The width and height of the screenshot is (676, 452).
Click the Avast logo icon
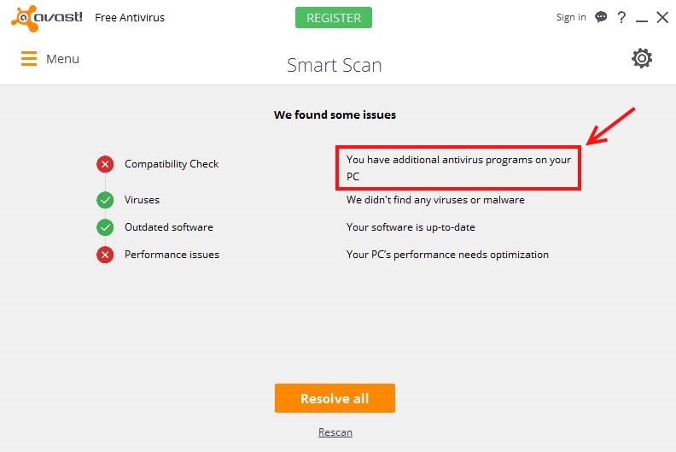(x=24, y=18)
